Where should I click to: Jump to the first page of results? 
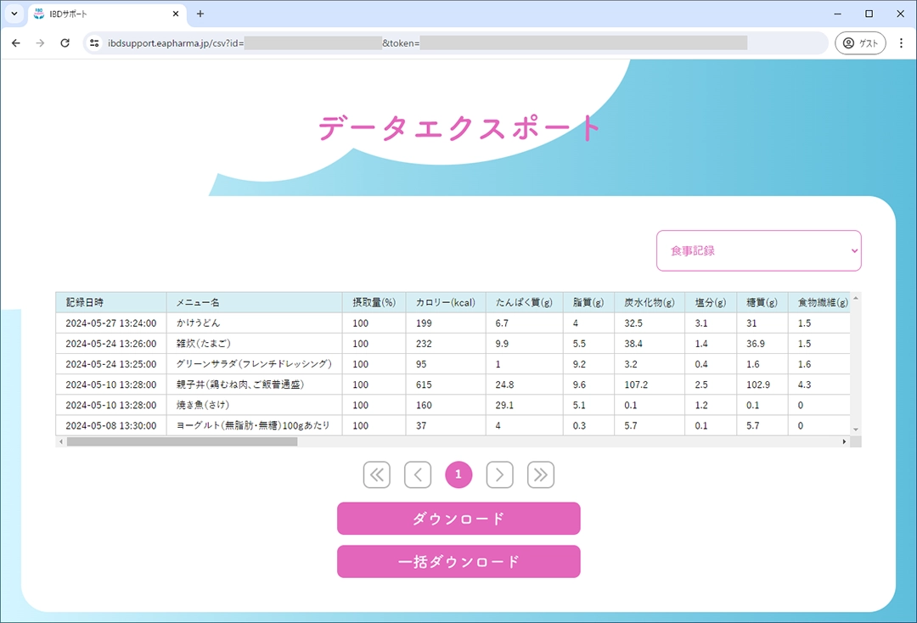point(377,474)
